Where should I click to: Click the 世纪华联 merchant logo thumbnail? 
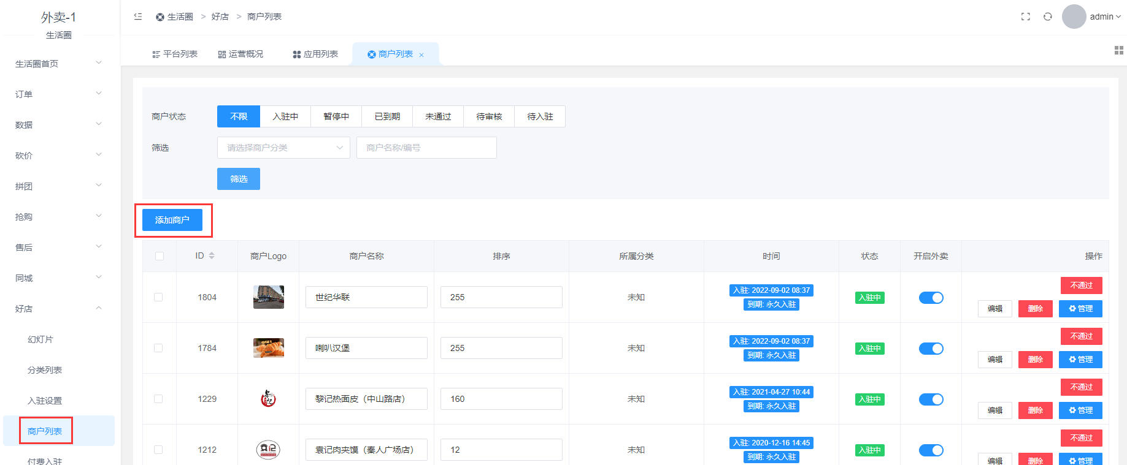268,297
